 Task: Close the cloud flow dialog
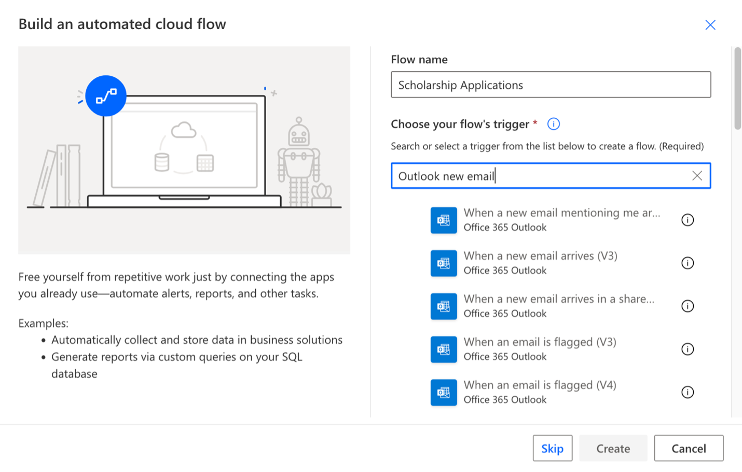[710, 24]
